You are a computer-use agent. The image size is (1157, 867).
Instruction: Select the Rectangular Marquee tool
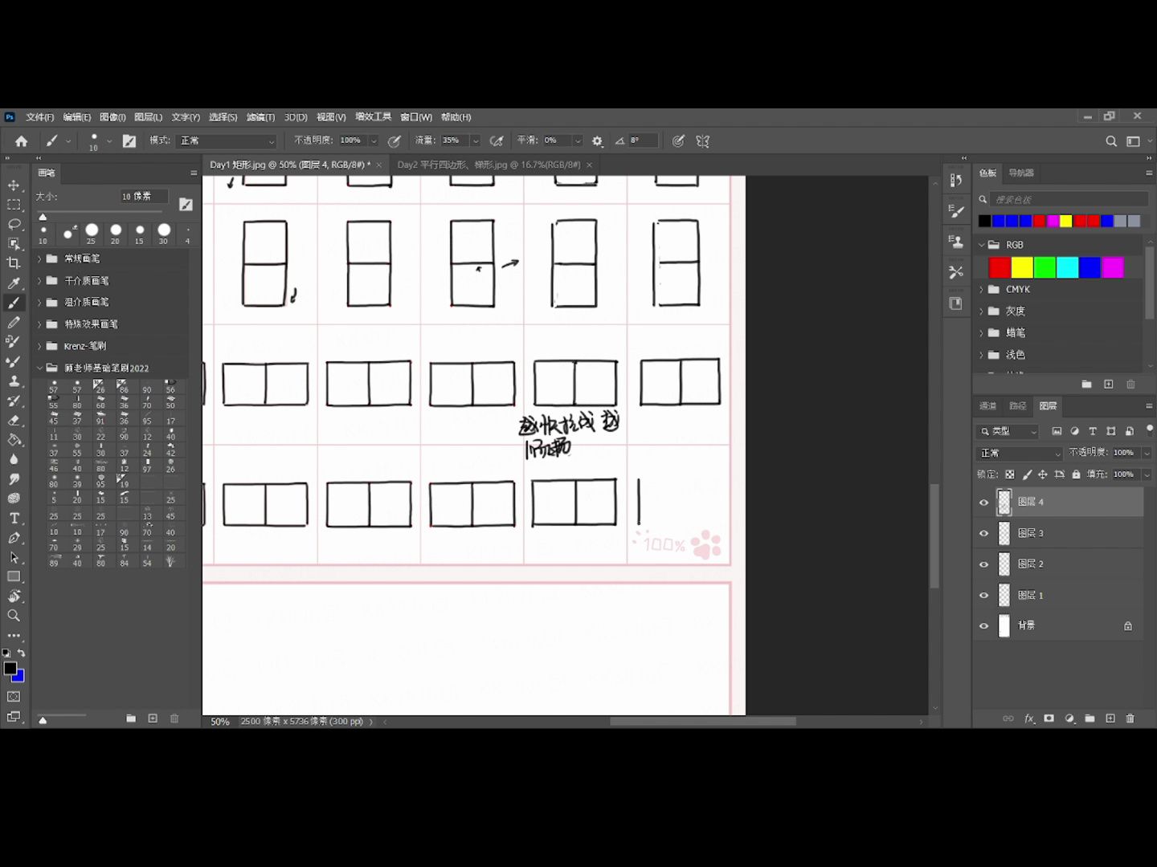[x=14, y=205]
